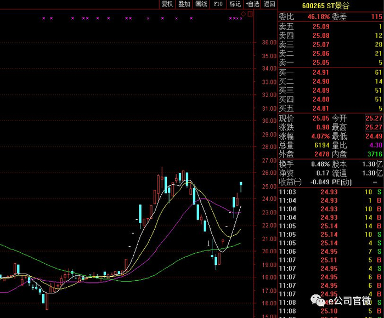Select the 卖二 25.06 ask row

click(331, 54)
